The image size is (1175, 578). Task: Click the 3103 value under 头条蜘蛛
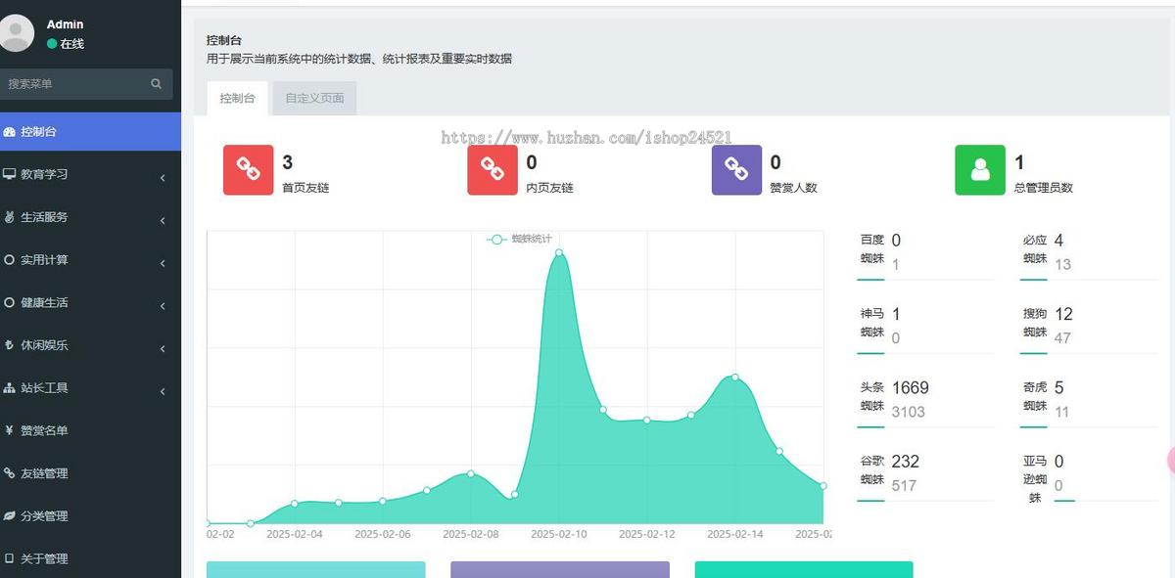908,412
